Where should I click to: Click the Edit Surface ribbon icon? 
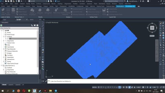coord(48,10)
